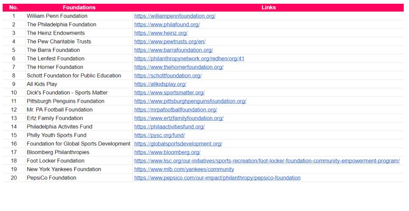The width and height of the screenshot is (409, 211).
Task: Select the 'Ertz Family Foundation' cell
Action: click(x=79, y=118)
